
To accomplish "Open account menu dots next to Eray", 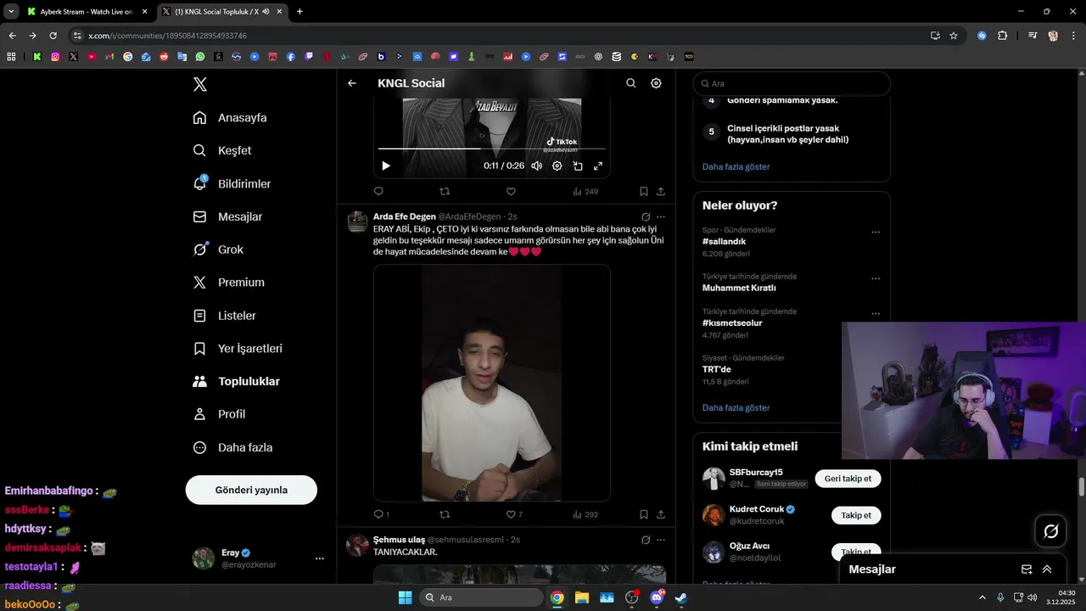I will click(320, 558).
